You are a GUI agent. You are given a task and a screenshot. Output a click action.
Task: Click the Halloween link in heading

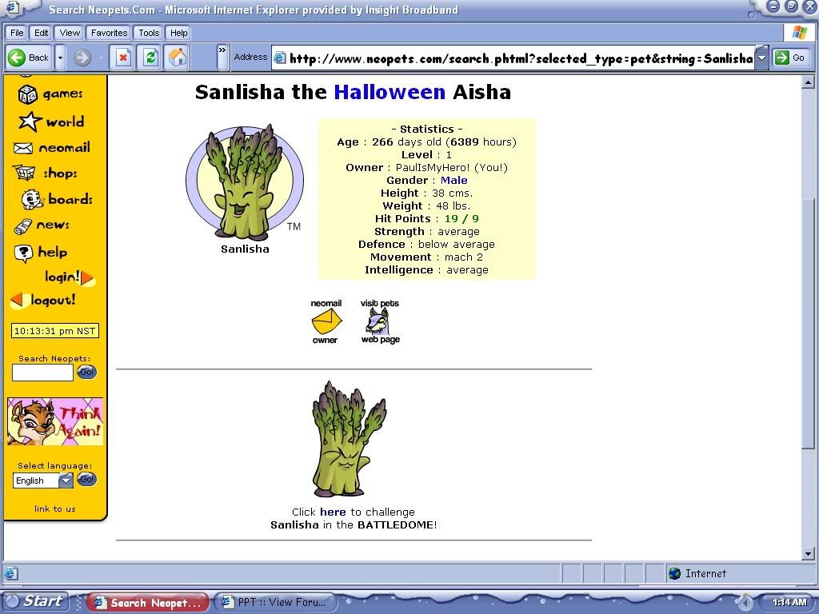390,93
